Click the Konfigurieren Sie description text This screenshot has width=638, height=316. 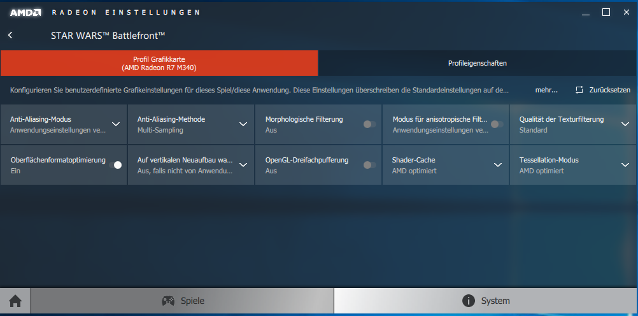click(x=259, y=90)
